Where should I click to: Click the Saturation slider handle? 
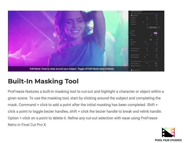pyautogui.click(x=145, y=41)
